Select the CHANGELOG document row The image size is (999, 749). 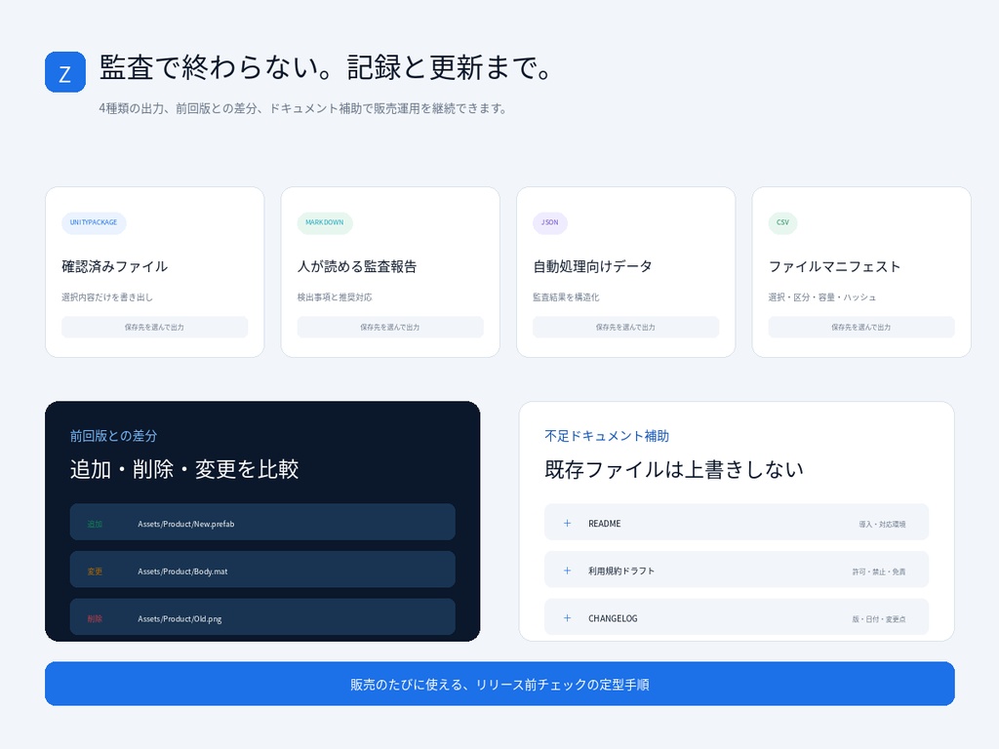[737, 616]
